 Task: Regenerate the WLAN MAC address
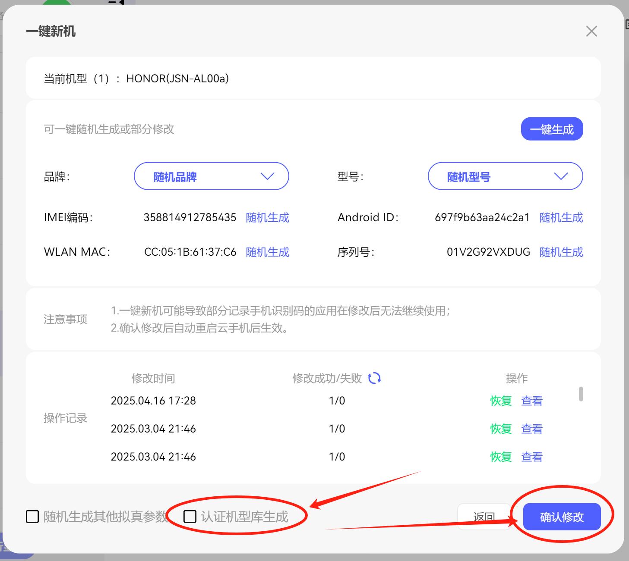coord(267,252)
